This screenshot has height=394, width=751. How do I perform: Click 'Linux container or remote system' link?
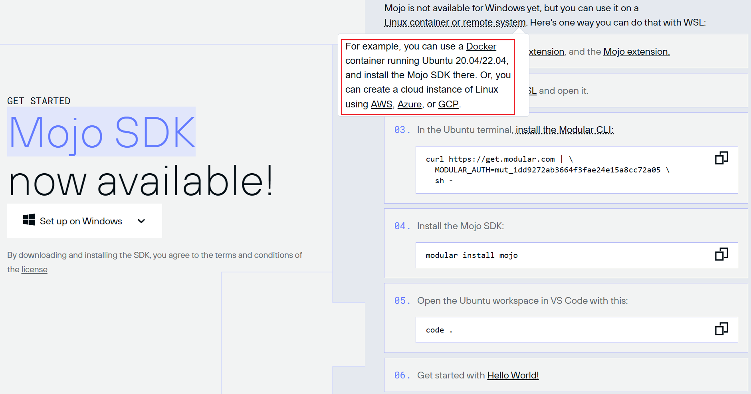point(454,23)
